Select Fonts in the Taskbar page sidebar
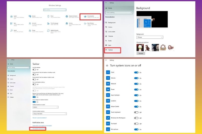This screenshot has height=134, width=202. coord(11,90)
